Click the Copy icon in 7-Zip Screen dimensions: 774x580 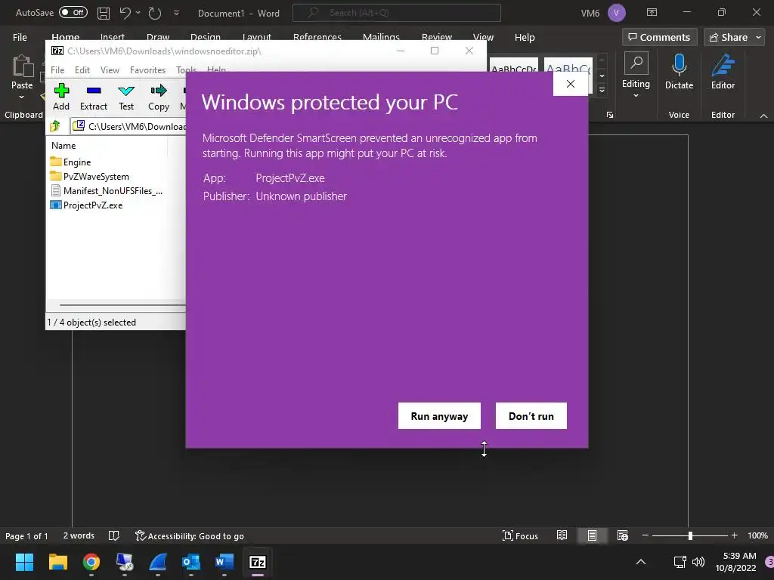coord(159,97)
